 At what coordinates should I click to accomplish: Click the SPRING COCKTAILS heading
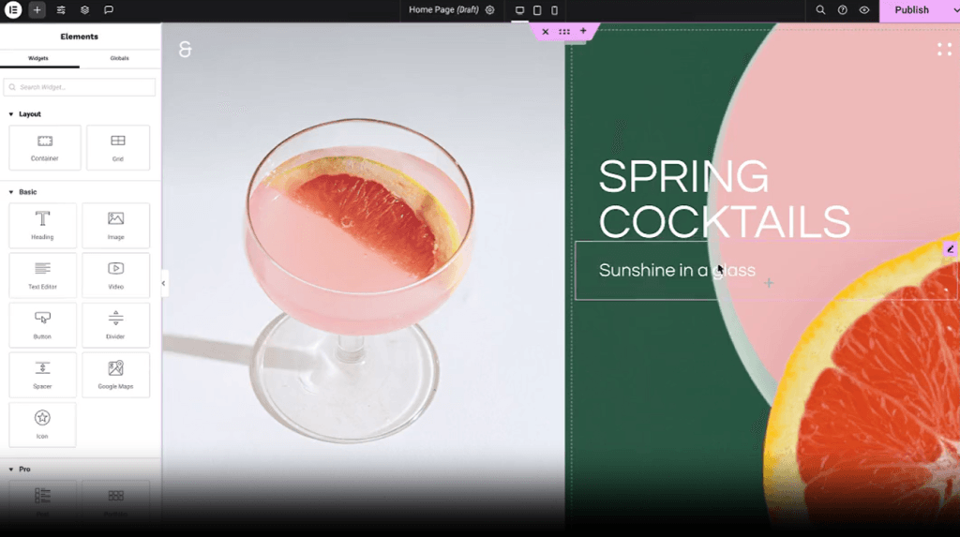click(x=725, y=199)
